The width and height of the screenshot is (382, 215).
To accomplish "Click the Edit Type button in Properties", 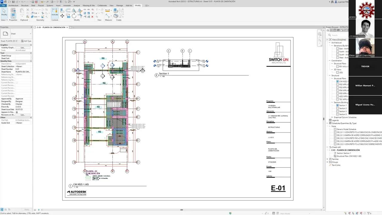I will [x=26, y=41].
